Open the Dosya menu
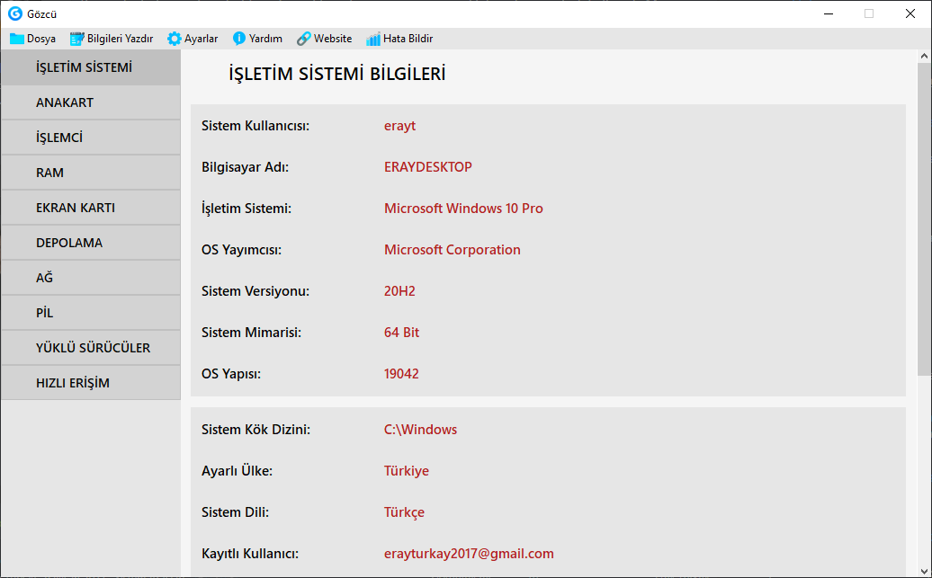 (32, 39)
